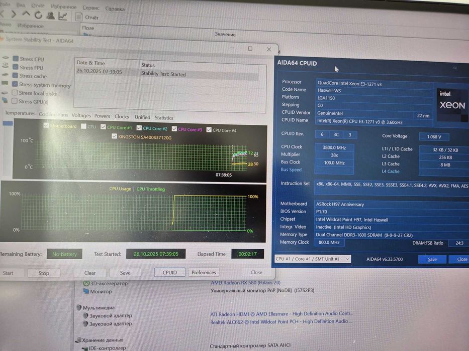Select IDE-контроллер tree item

[104, 347]
